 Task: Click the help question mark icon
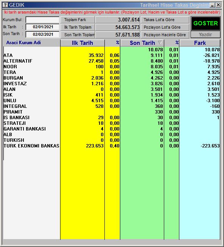coord(5,5)
